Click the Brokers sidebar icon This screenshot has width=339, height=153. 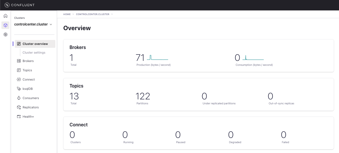point(19,61)
